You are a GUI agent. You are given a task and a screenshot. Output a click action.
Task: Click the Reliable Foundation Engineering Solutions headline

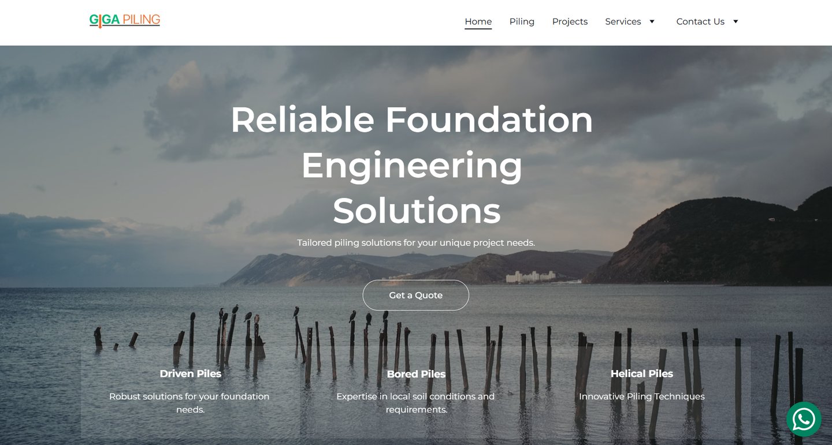point(412,165)
